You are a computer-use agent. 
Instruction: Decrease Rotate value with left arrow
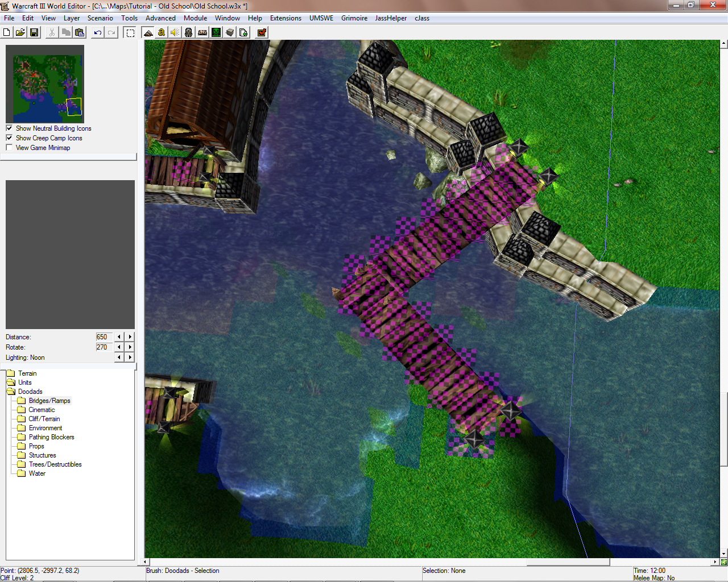point(119,347)
